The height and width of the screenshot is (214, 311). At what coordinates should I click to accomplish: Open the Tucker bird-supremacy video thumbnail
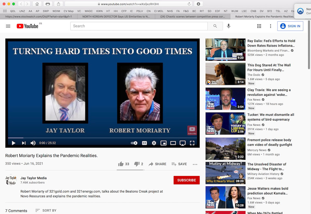pyautogui.click(x=225, y=123)
